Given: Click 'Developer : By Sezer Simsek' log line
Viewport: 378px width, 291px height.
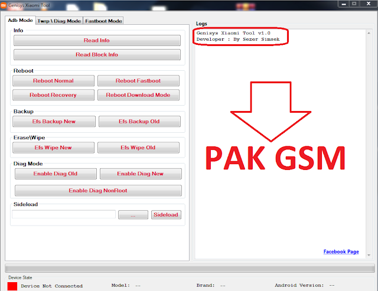Looking at the screenshot, I should click(238, 40).
